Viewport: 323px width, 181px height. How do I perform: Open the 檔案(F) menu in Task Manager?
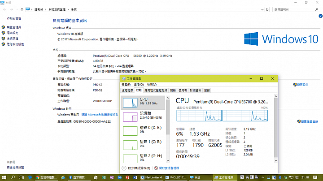coord(126,85)
